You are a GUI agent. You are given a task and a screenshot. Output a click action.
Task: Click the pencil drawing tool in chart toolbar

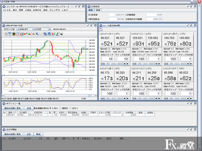pyautogui.click(x=57, y=34)
